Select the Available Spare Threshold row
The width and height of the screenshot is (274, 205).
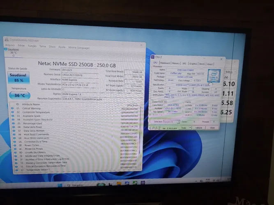pyautogui.click(x=75, y=120)
